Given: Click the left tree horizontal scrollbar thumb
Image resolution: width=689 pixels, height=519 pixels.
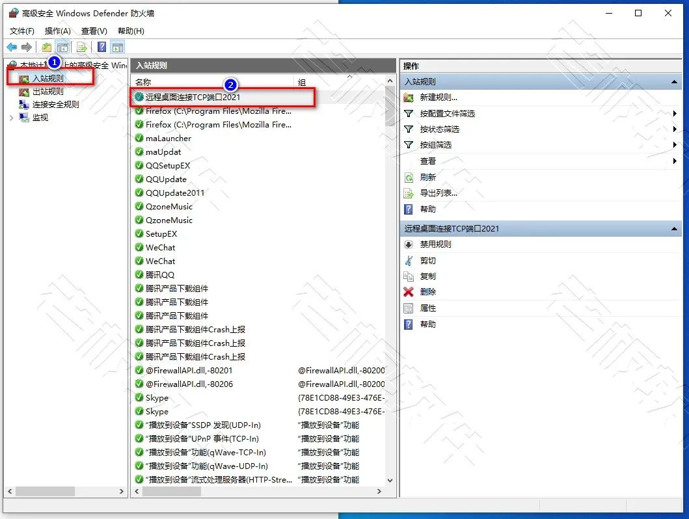Looking at the screenshot, I should [46, 491].
